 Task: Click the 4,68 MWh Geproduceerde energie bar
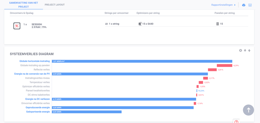coord(123,108)
